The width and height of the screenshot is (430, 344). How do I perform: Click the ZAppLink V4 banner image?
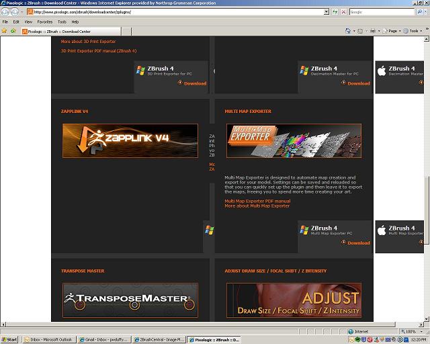[x=130, y=140]
